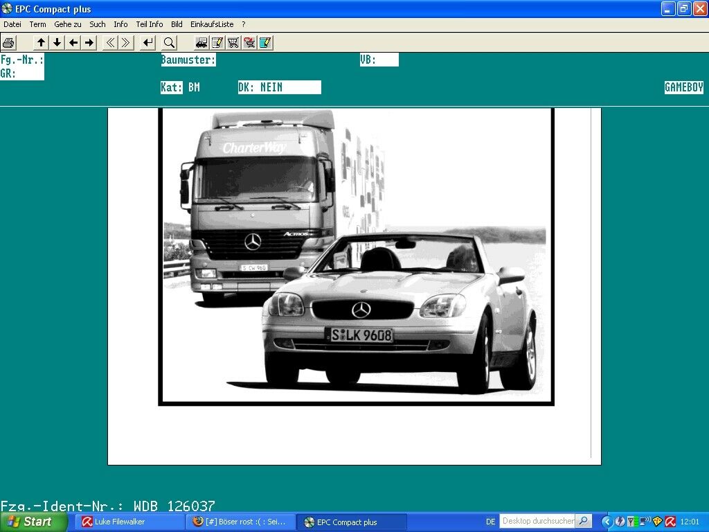Click the Fzg.-Ident-Nr. WDB 126037 text
This screenshot has width=709, height=532.
pos(107,505)
